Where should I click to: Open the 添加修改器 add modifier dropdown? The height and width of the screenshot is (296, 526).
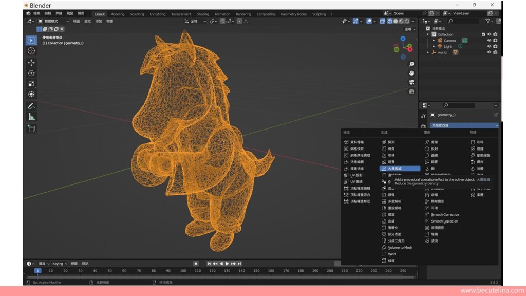point(464,125)
